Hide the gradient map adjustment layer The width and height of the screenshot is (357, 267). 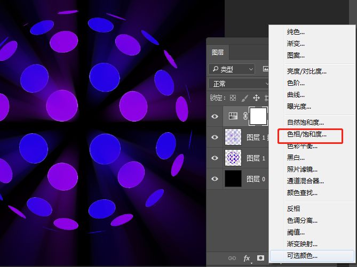pyautogui.click(x=215, y=116)
